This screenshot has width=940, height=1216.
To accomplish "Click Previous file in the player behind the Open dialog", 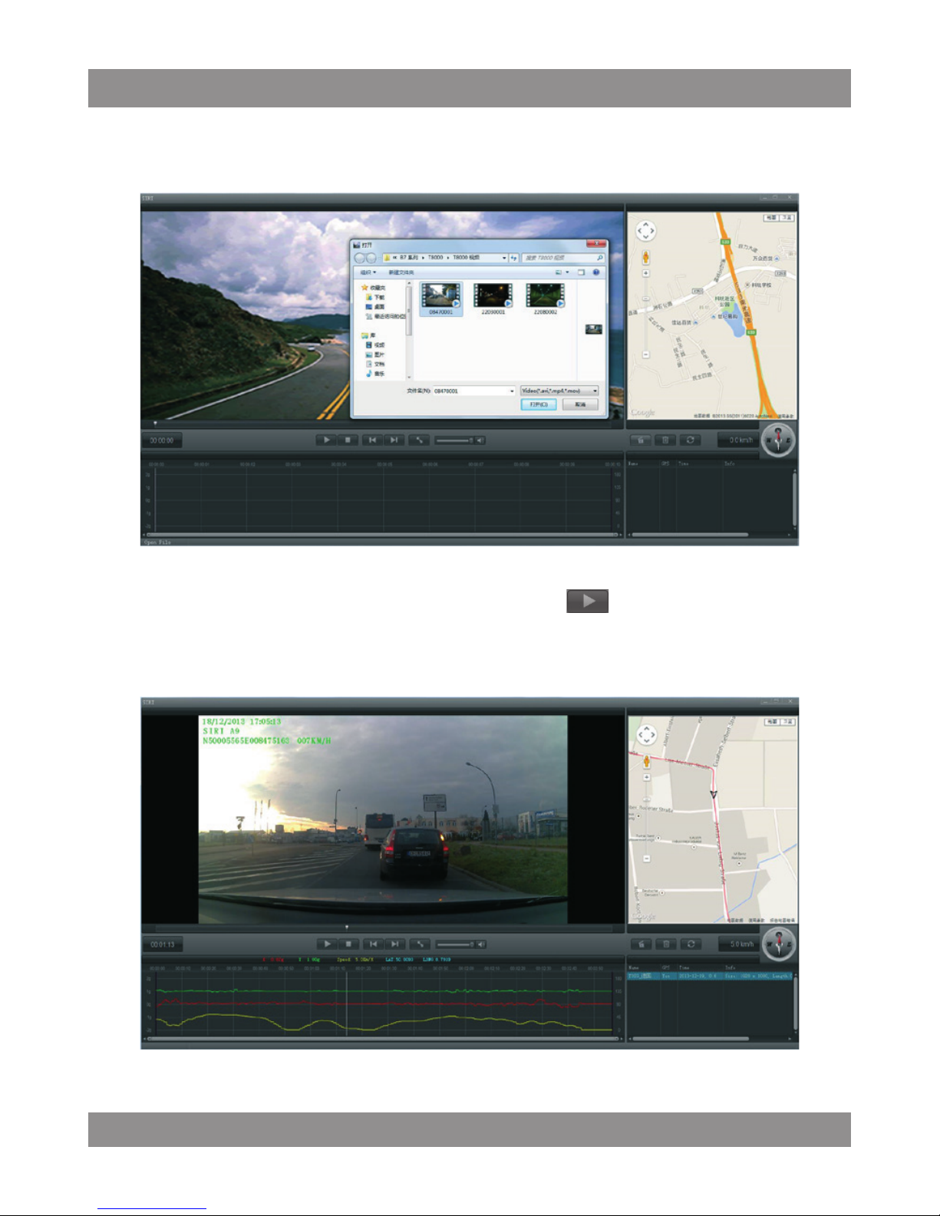I will click(372, 440).
